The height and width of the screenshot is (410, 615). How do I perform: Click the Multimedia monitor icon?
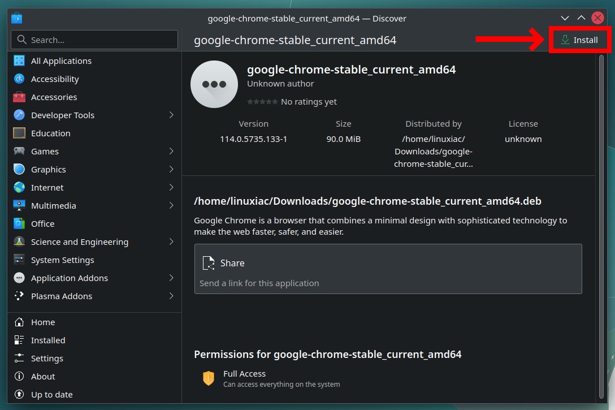[19, 205]
